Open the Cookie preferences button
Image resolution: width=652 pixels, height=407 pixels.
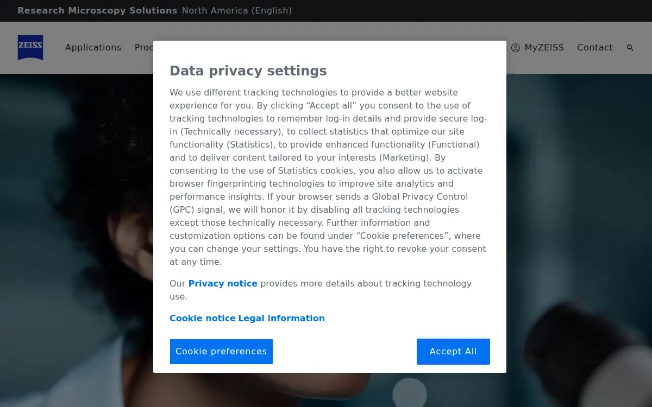[x=221, y=352]
